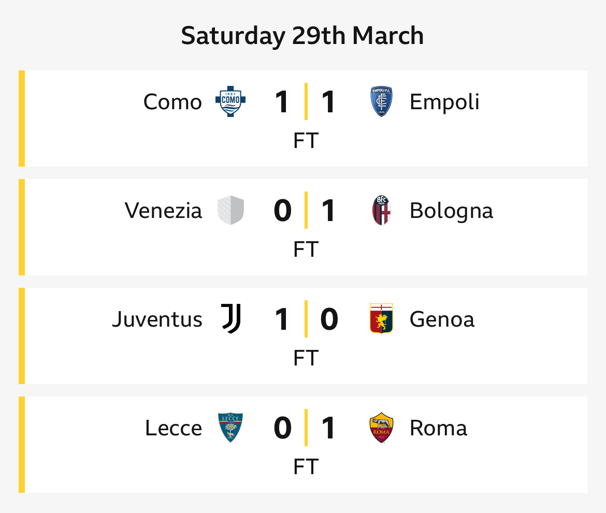
Task: Click the Lecce shield badge
Action: tap(230, 428)
